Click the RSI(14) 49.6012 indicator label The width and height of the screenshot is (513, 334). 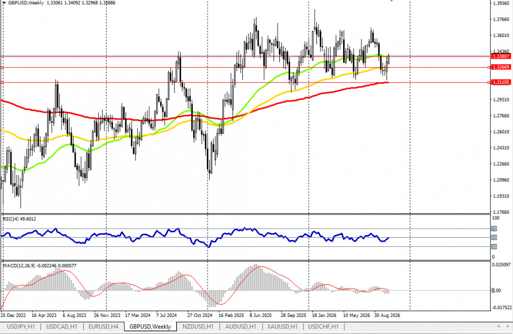pos(19,219)
